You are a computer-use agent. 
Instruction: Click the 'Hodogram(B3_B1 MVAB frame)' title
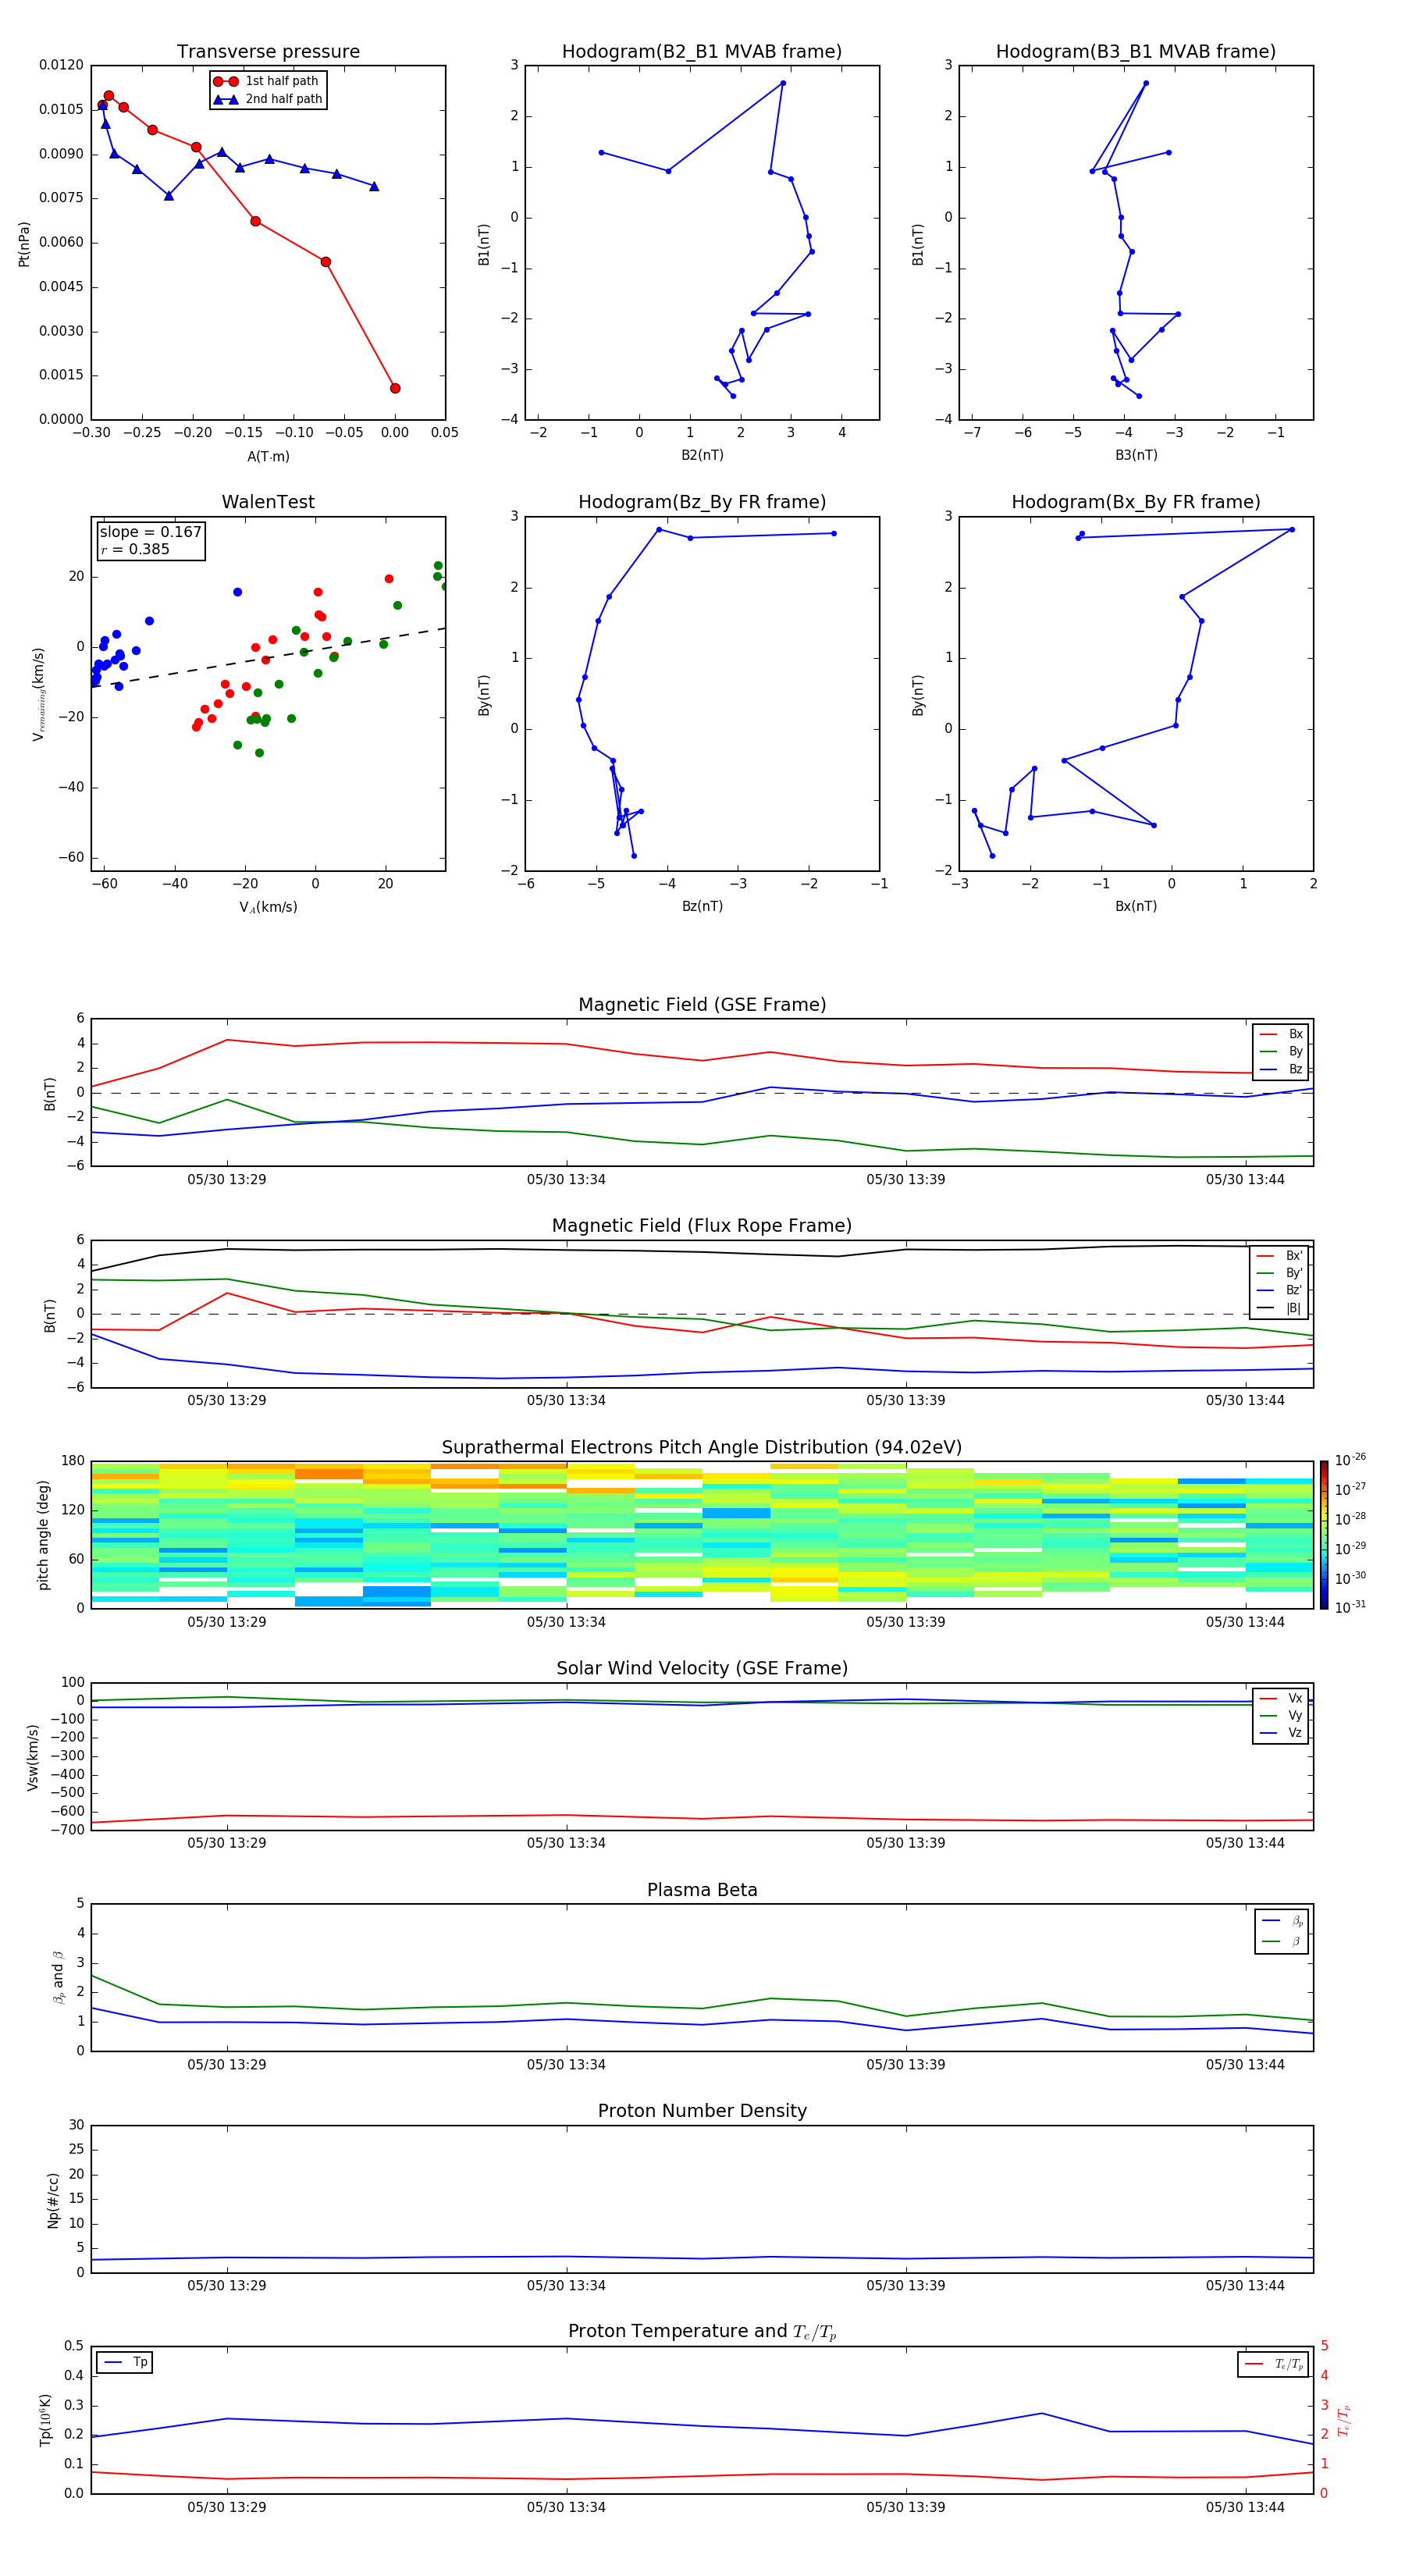(1136, 52)
